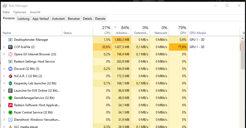Screen dimensions: 246x128
Task: Switch to the Benutzer tab
Action: click(74, 19)
